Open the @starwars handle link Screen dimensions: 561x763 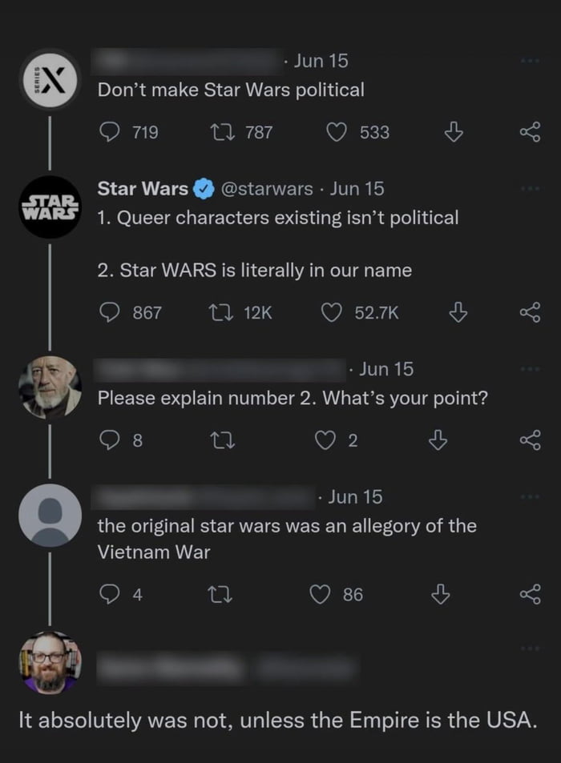265,189
